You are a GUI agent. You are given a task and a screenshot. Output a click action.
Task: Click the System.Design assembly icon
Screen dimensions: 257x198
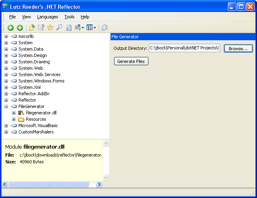click(14, 55)
